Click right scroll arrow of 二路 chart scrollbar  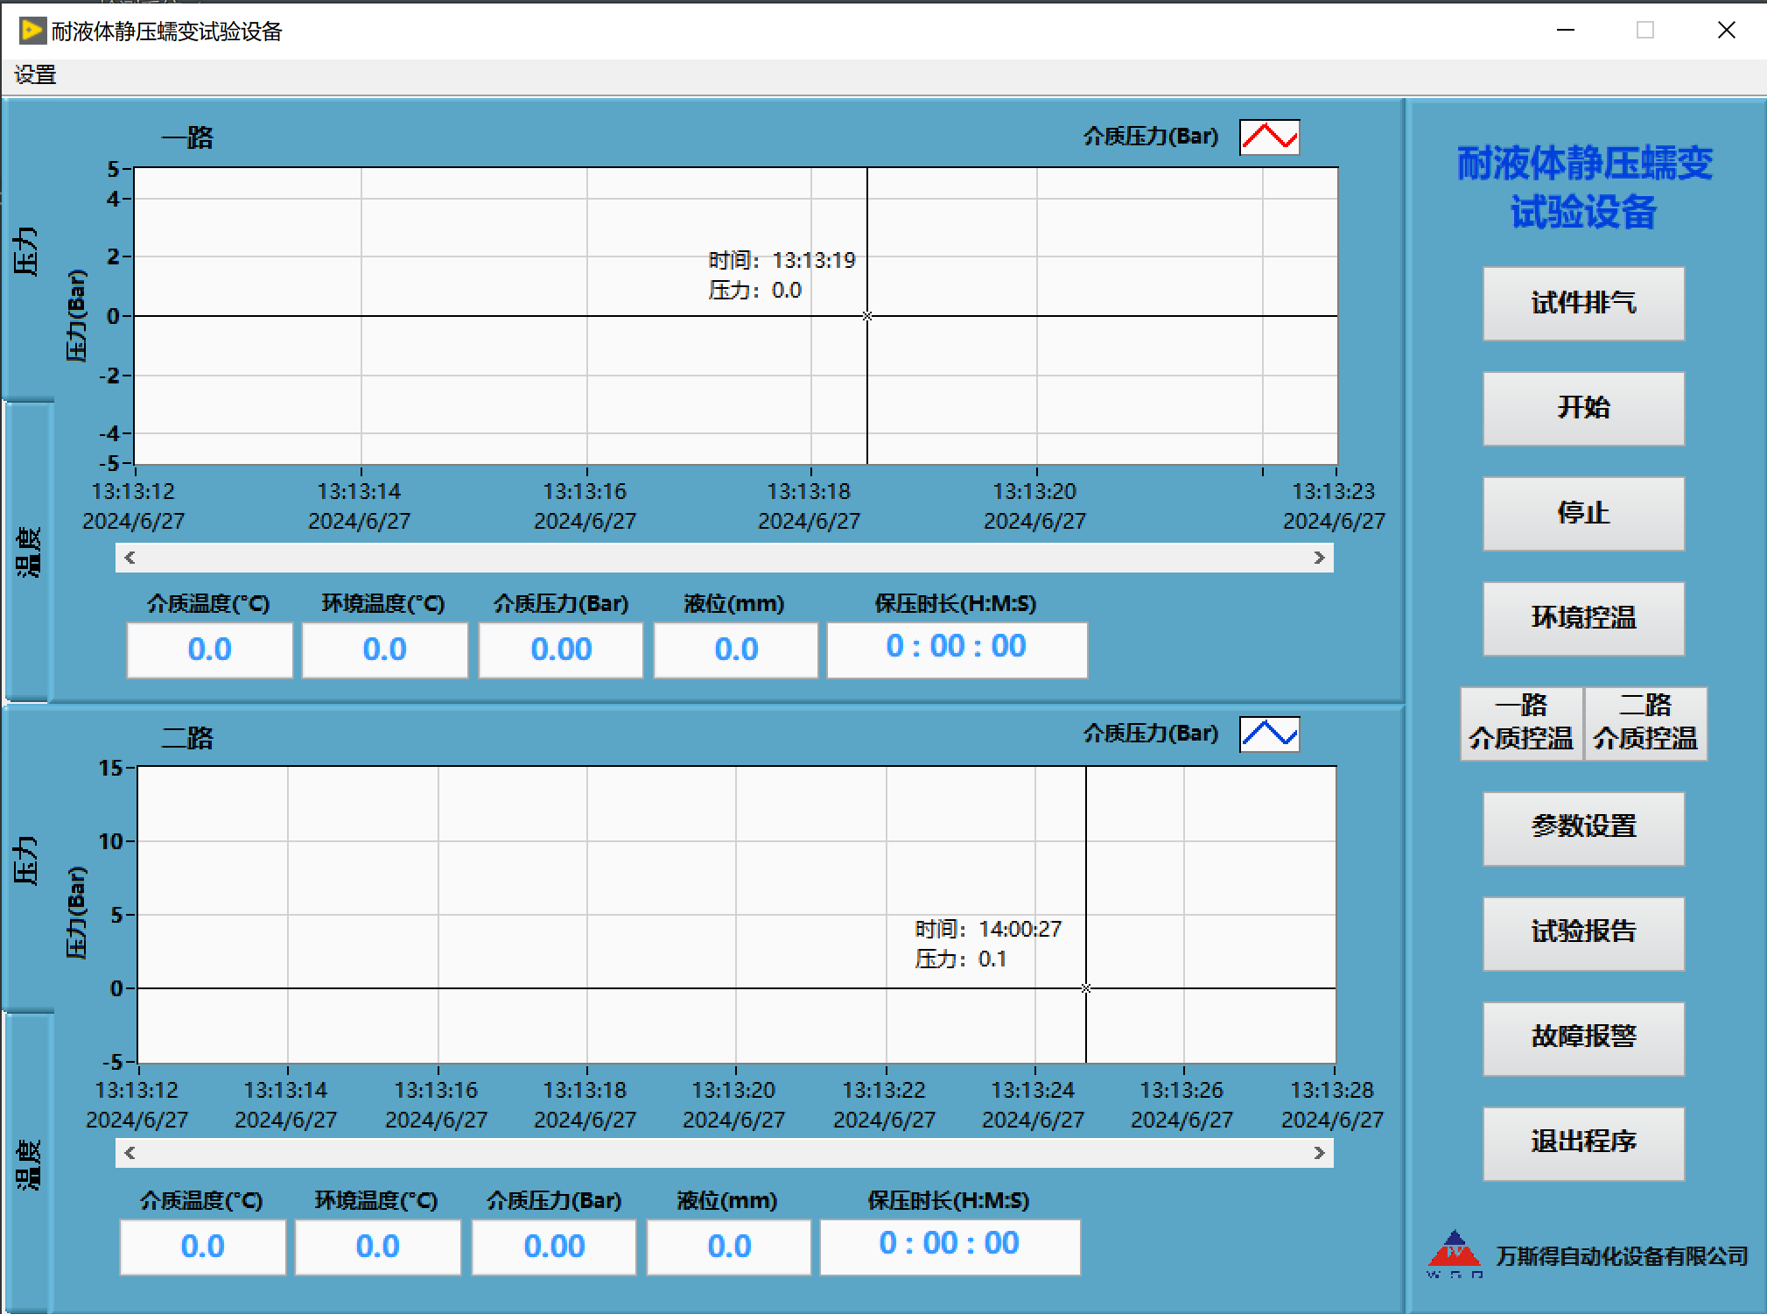pos(1319,1153)
